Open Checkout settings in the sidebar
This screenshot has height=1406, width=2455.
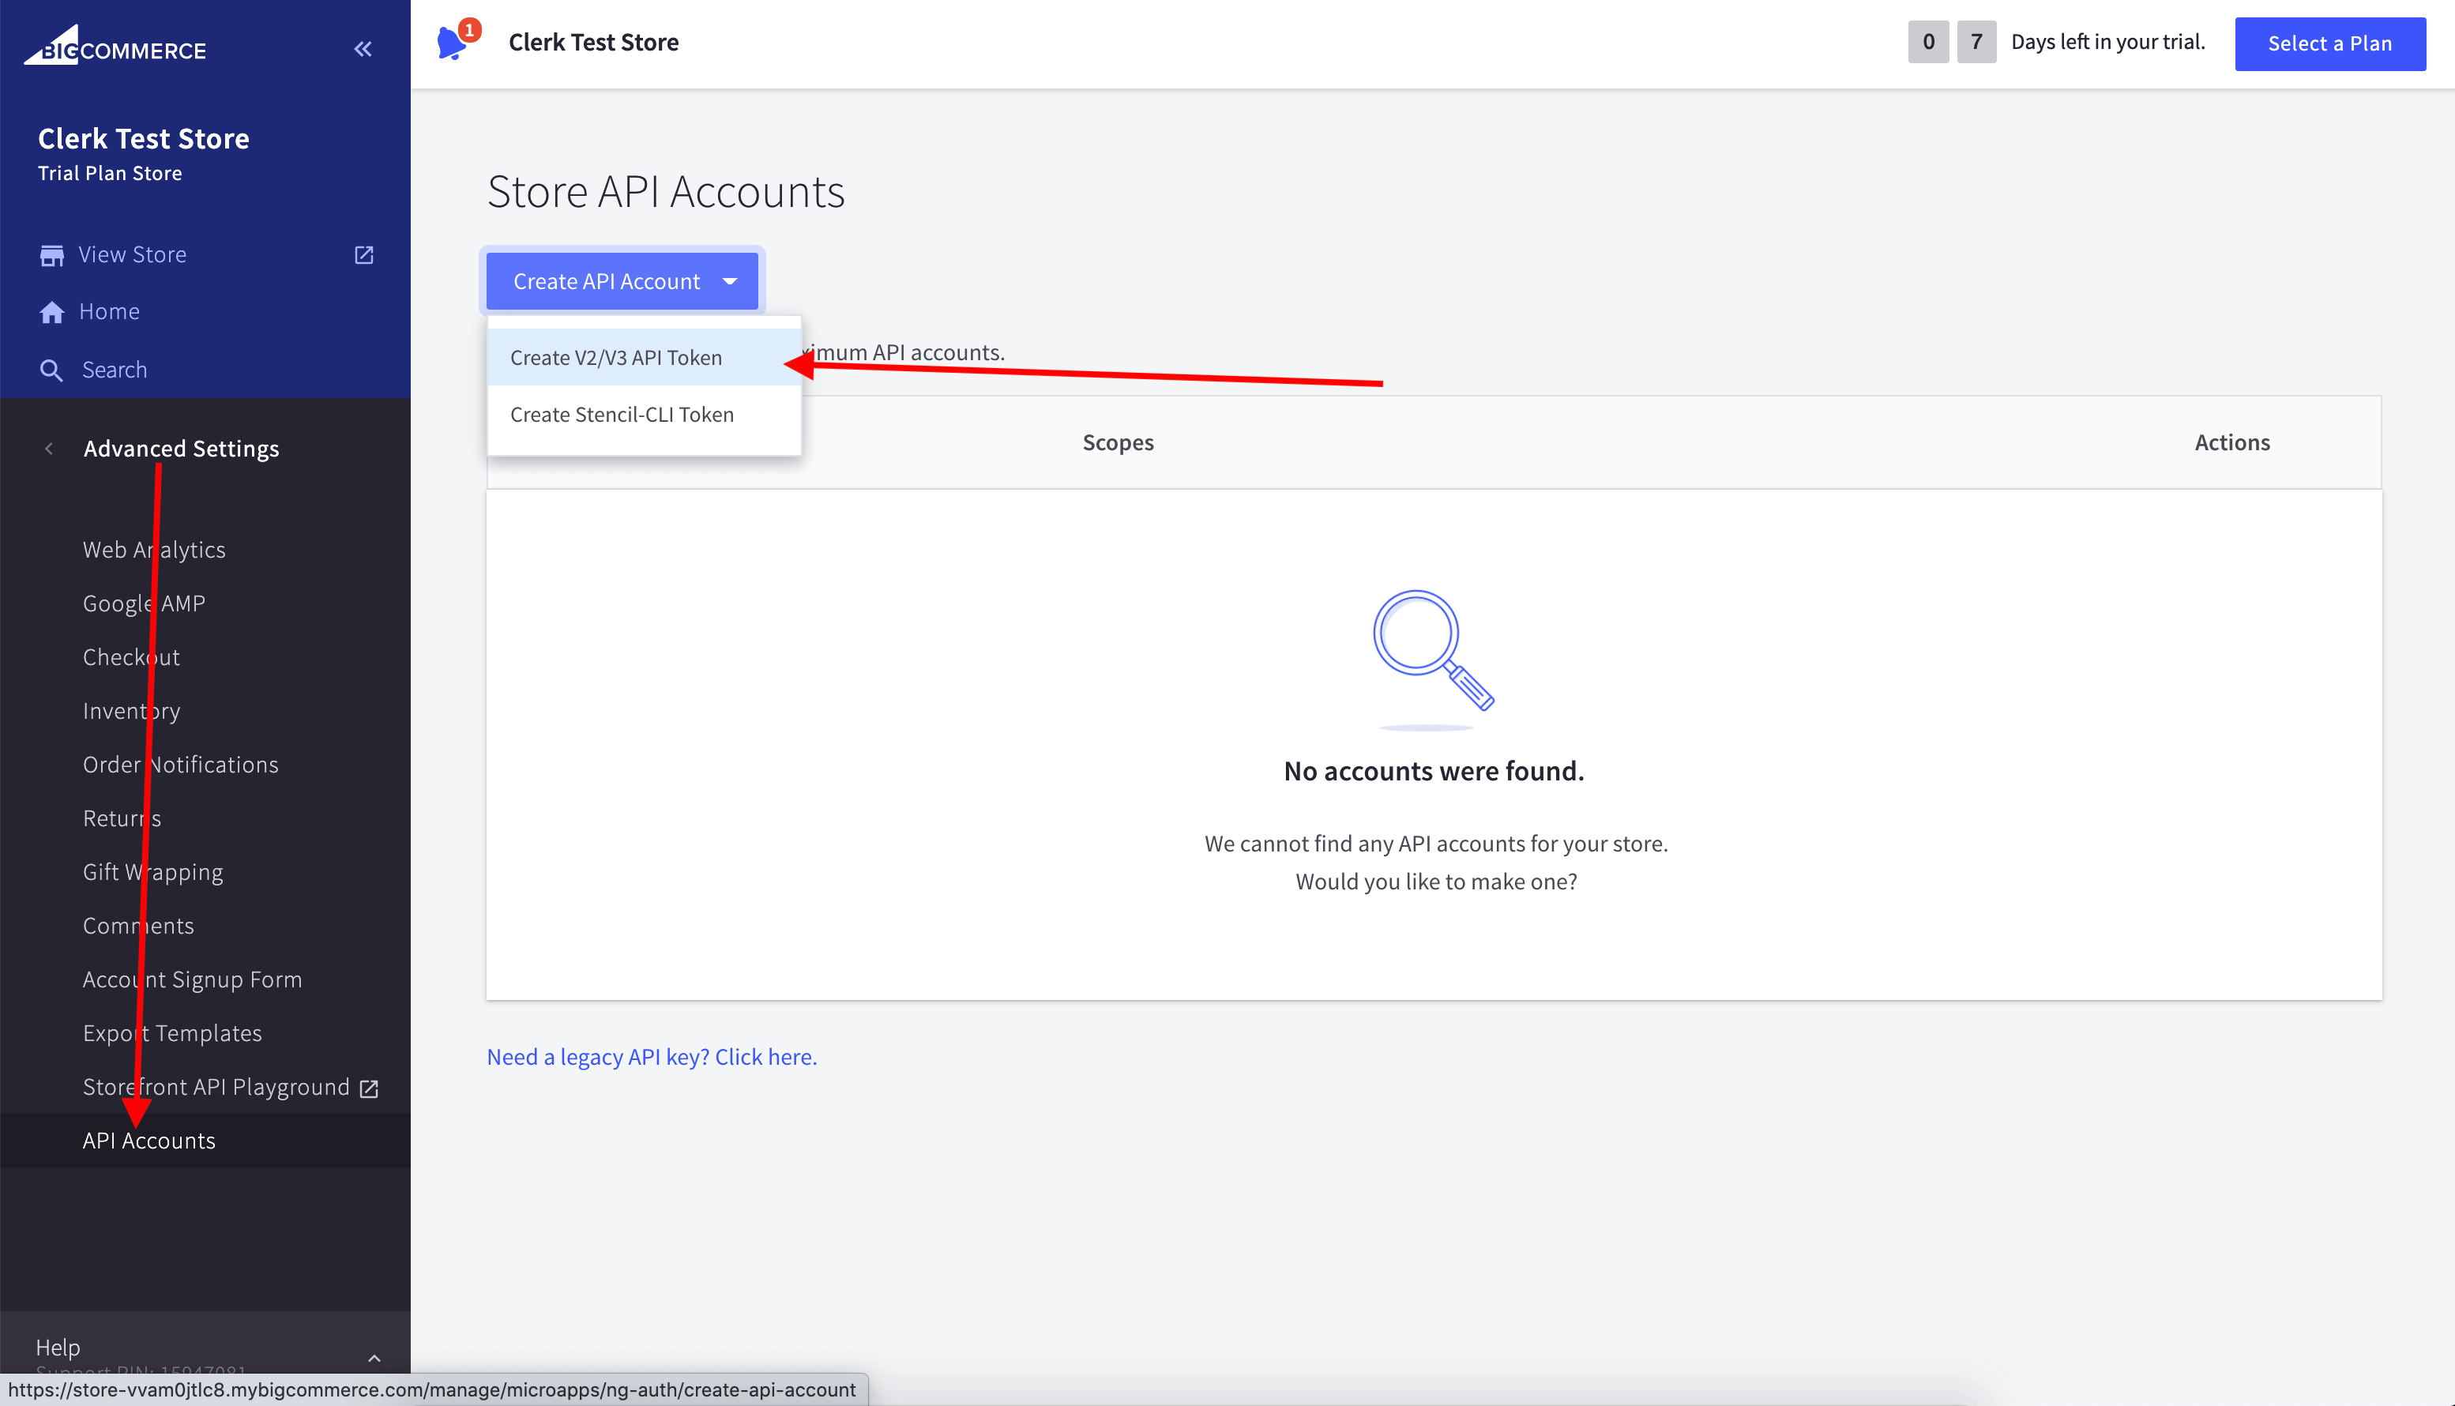click(131, 656)
